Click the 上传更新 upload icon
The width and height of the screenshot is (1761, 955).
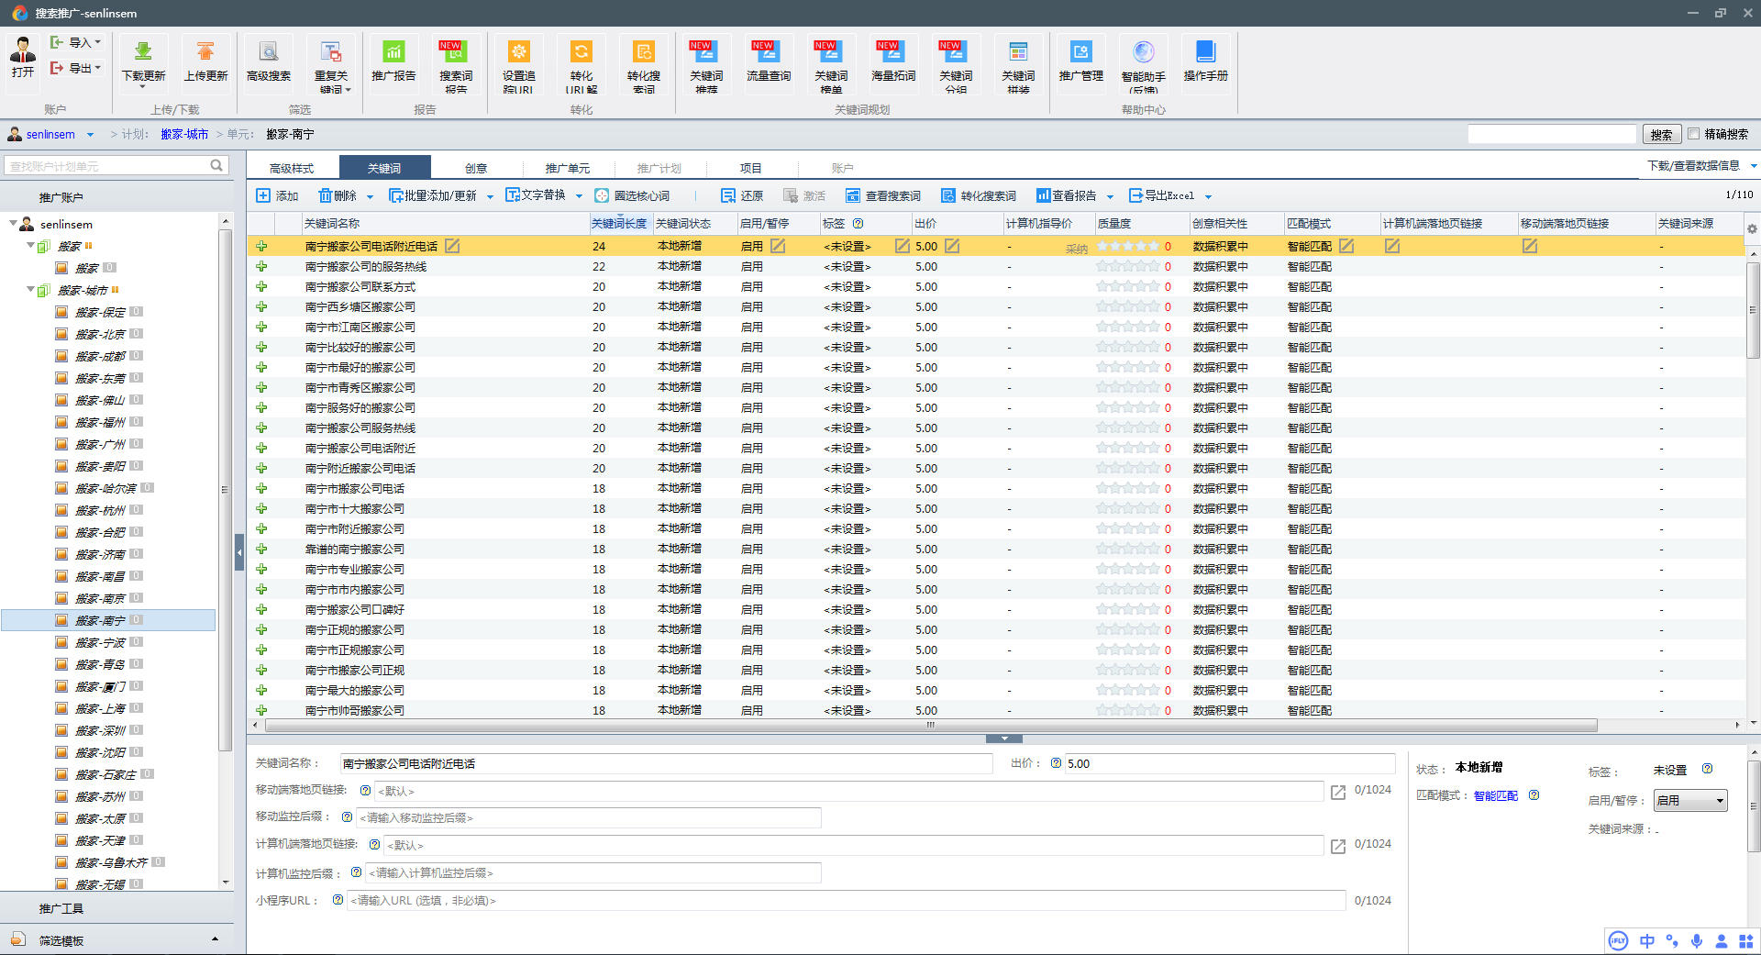(x=205, y=53)
